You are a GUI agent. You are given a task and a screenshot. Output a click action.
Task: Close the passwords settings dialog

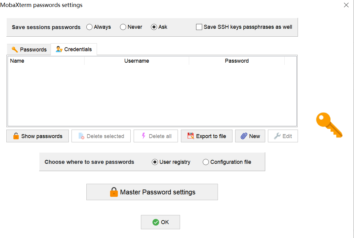[x=346, y=5]
